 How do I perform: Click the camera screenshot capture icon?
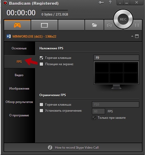pyautogui.click(x=109, y=25)
